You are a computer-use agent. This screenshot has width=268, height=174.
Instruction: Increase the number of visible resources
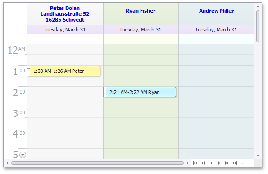tap(242, 163)
